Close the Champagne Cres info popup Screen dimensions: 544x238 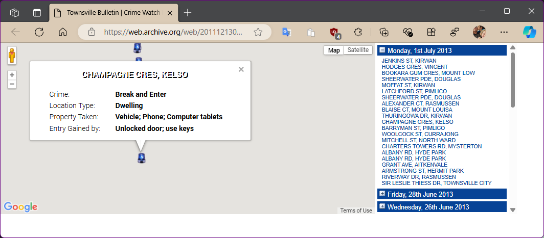point(241,69)
